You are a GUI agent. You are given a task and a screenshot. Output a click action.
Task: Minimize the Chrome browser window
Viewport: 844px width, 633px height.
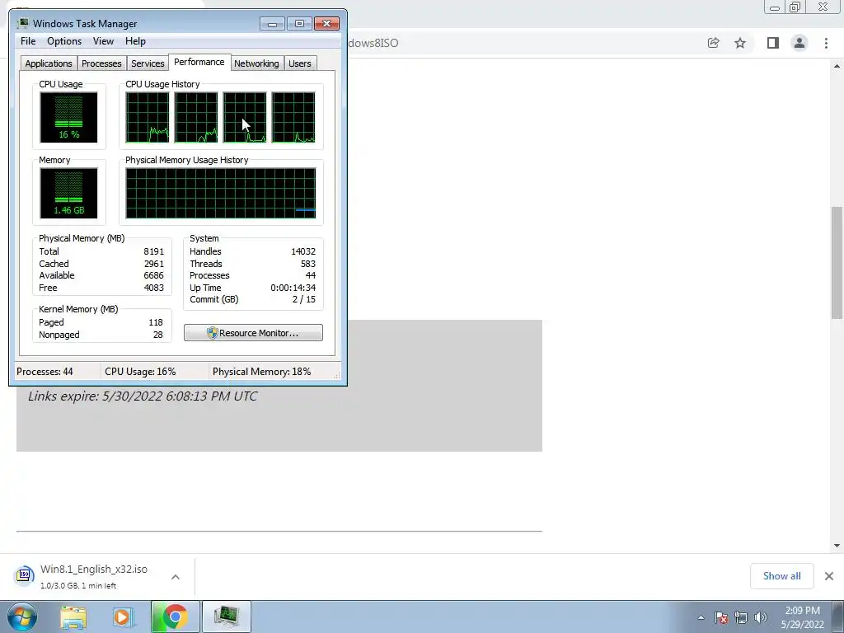point(775,7)
